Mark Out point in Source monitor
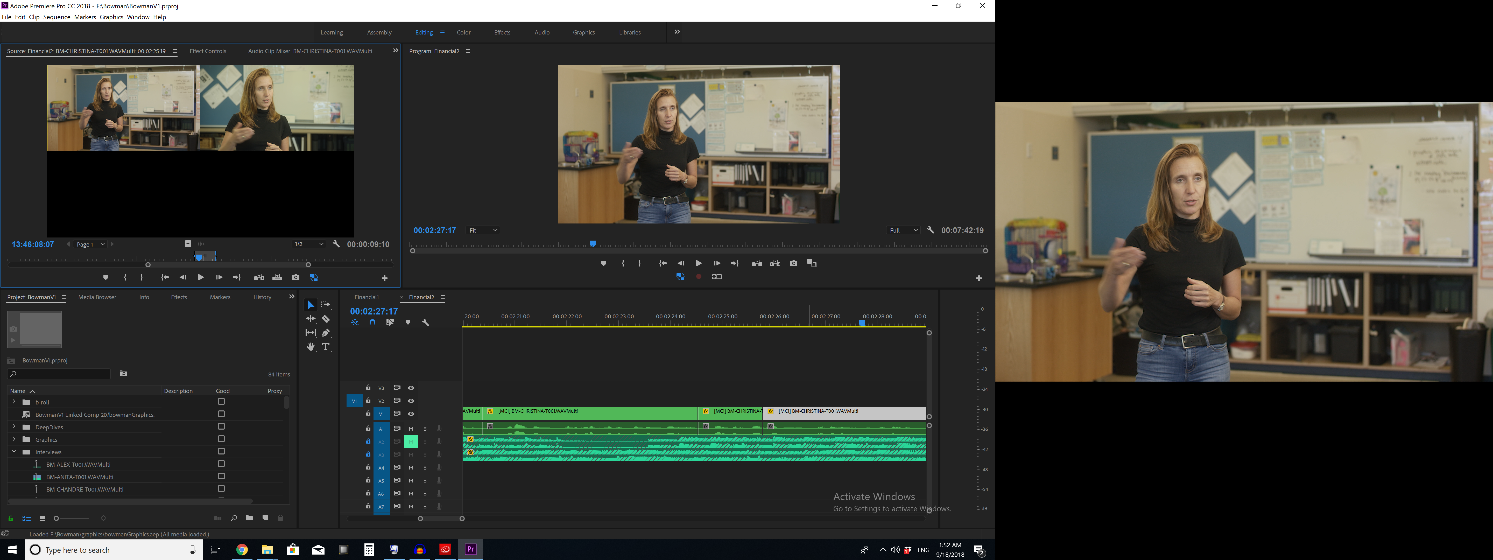The height and width of the screenshot is (560, 1493). tap(142, 277)
